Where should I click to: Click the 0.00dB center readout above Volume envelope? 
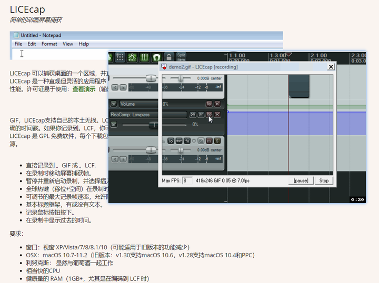point(210,78)
